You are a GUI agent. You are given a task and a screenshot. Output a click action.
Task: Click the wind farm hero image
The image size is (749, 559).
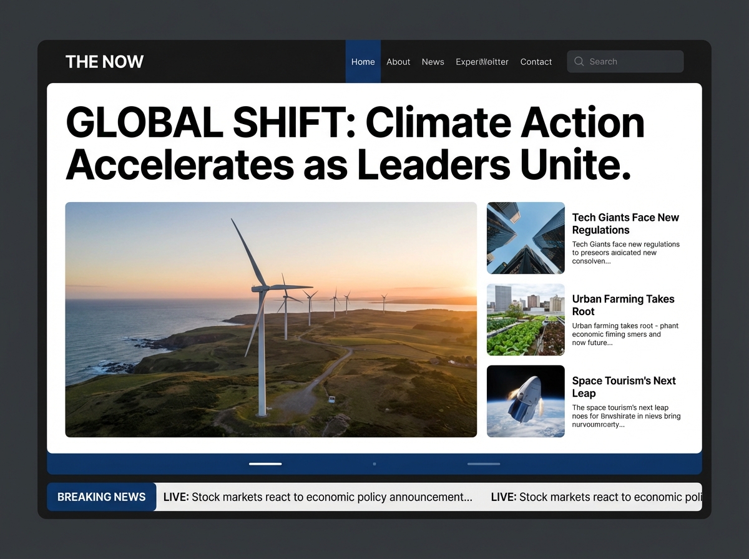click(x=271, y=319)
